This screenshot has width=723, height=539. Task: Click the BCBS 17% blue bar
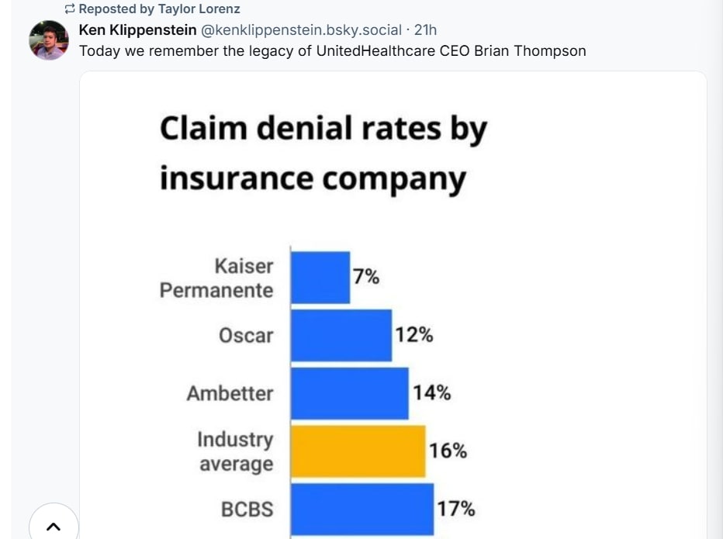click(362, 510)
